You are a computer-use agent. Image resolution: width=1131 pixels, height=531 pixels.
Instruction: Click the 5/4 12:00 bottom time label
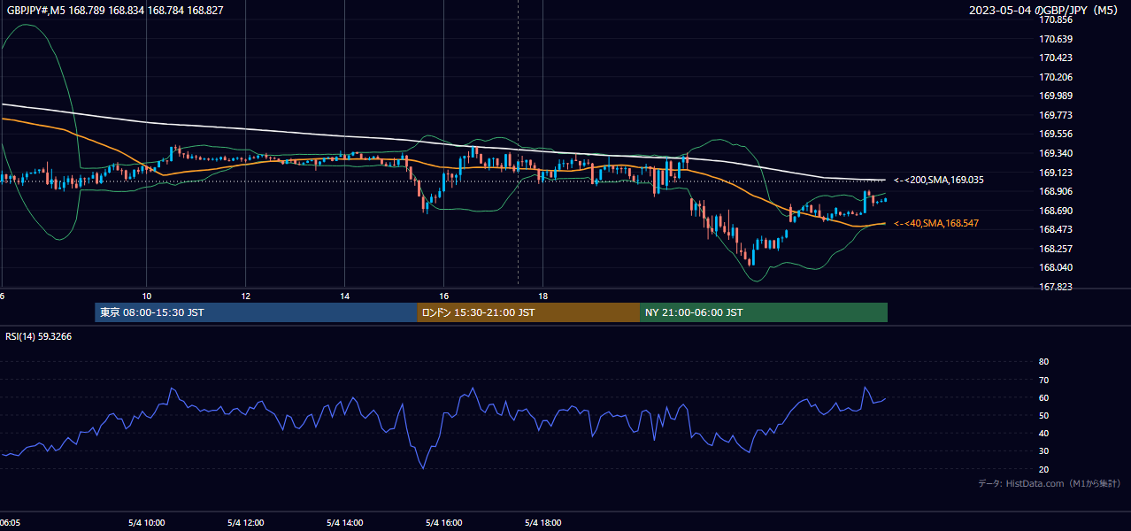click(x=245, y=523)
